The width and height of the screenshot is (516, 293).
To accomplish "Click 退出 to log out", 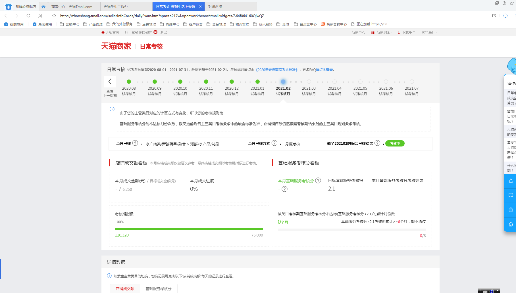I will (164, 32).
